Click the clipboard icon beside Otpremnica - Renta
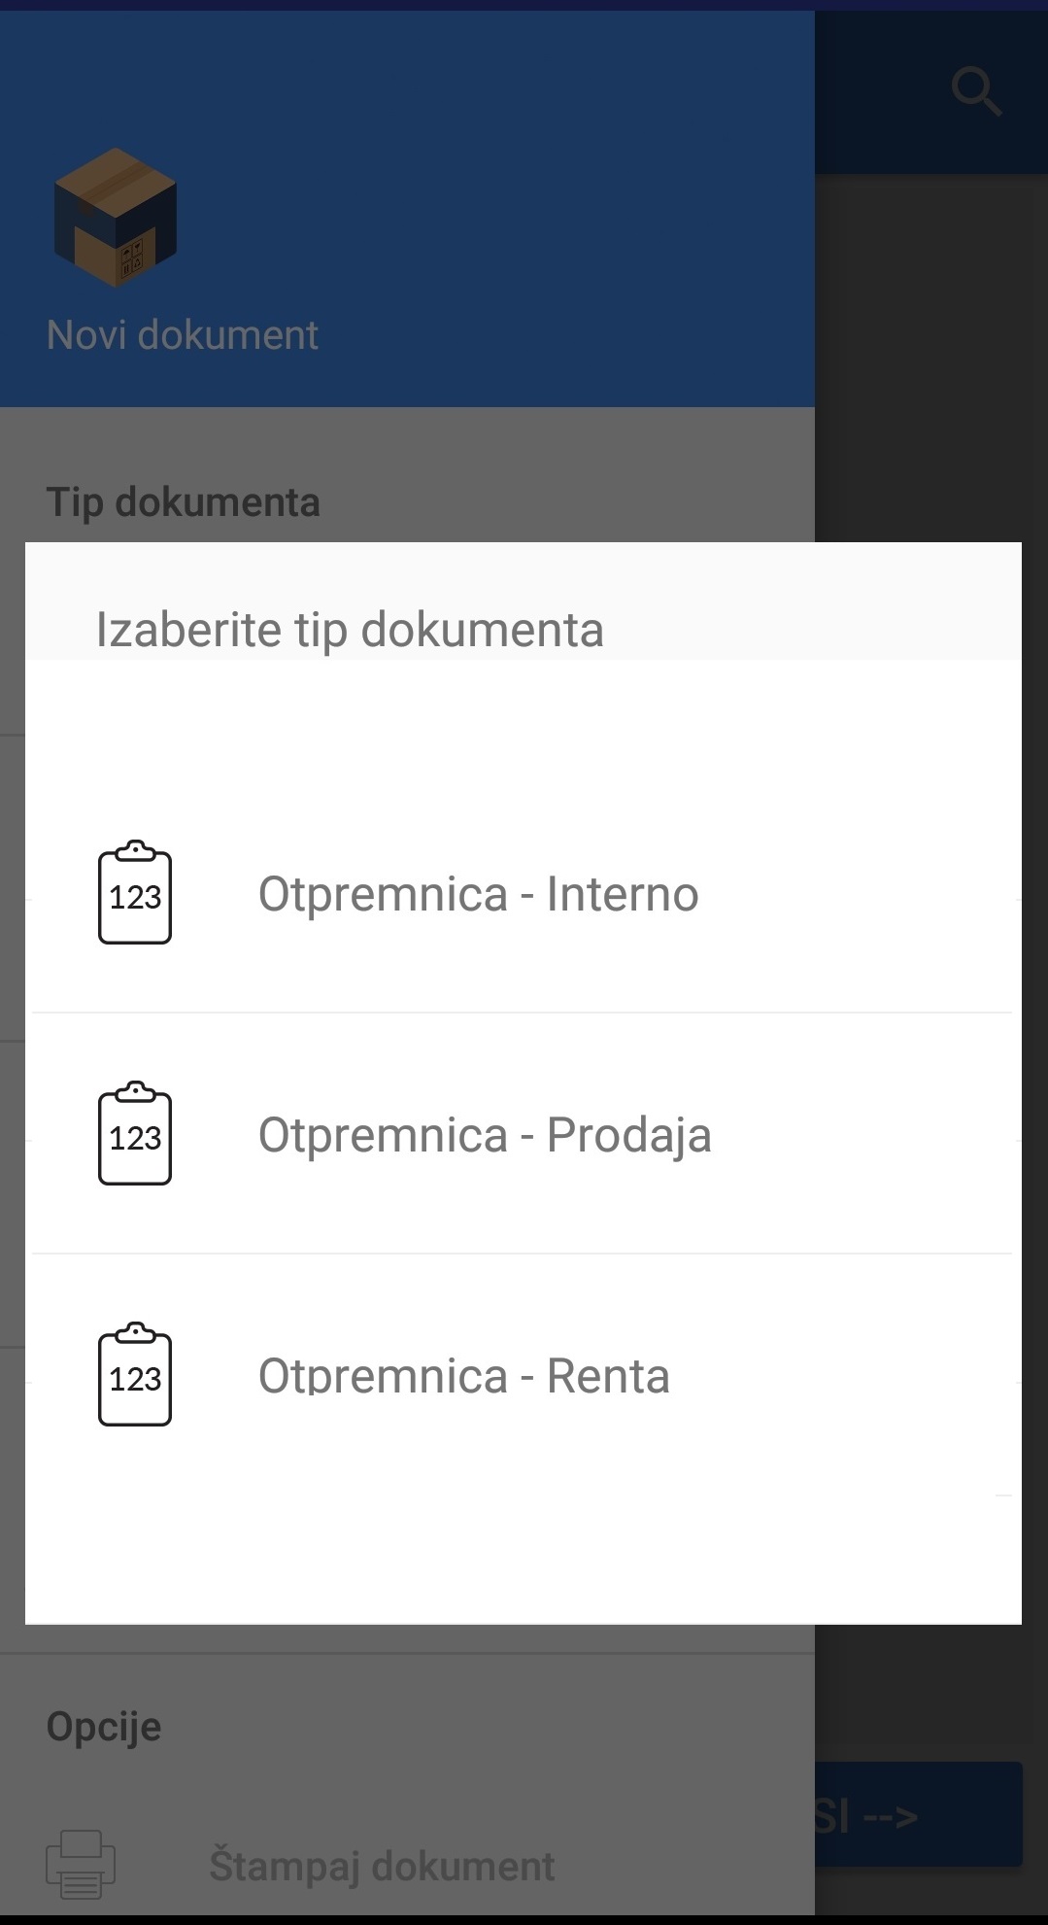Screen dimensions: 1048x1925 [x=135, y=1374]
